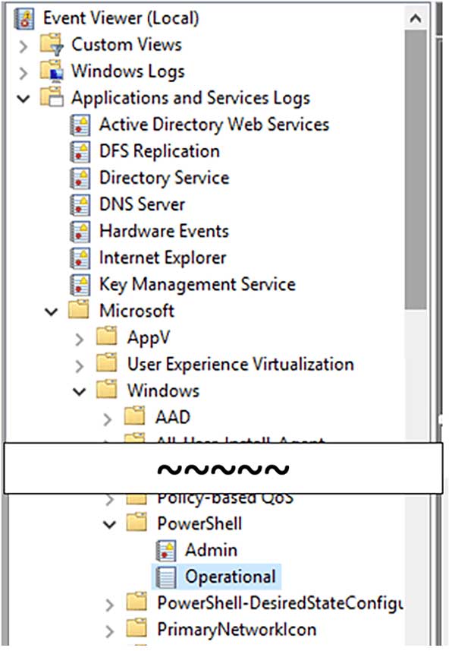Select the Microsoft label

[x=136, y=311]
